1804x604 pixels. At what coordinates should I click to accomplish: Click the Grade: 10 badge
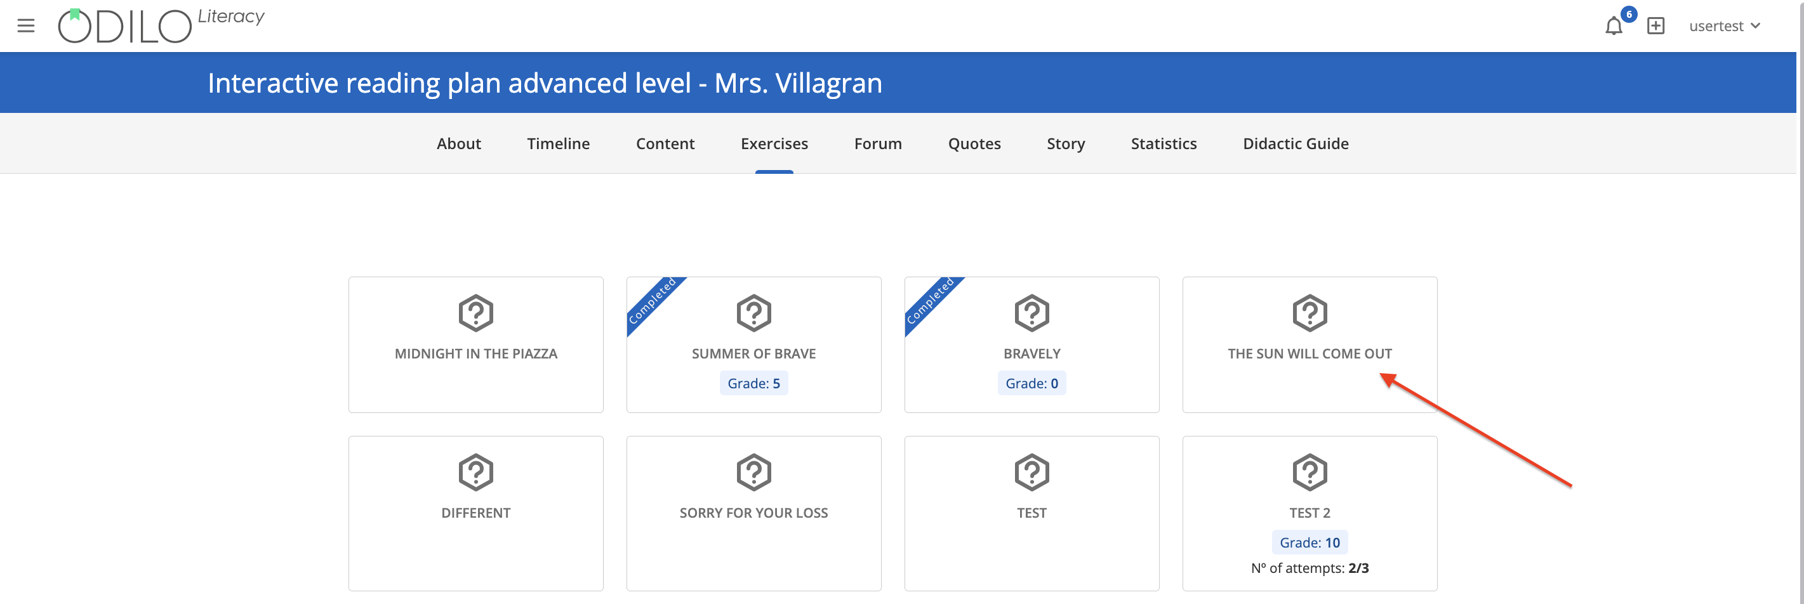(1310, 542)
